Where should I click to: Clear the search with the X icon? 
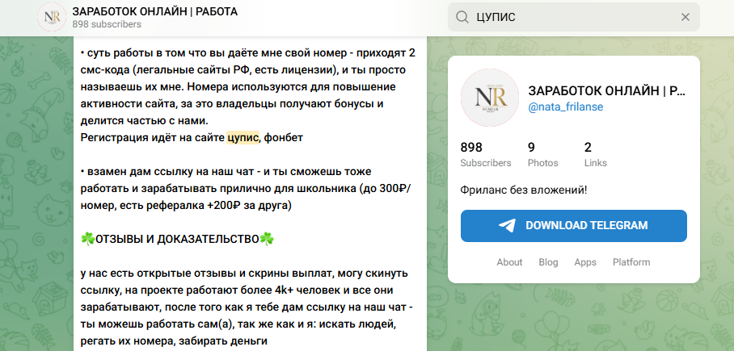tap(685, 17)
